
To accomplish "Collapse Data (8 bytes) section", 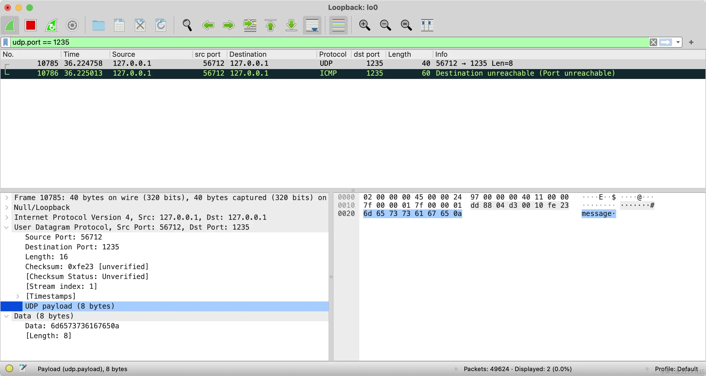I will click(x=7, y=316).
